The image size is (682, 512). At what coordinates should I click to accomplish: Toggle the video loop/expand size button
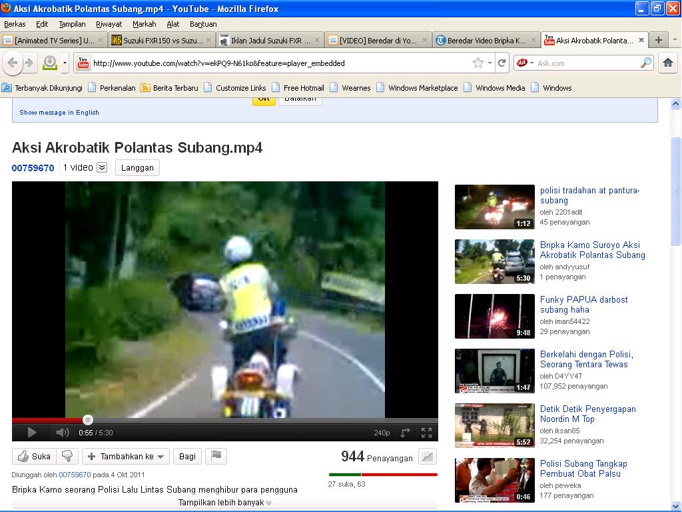[405, 433]
